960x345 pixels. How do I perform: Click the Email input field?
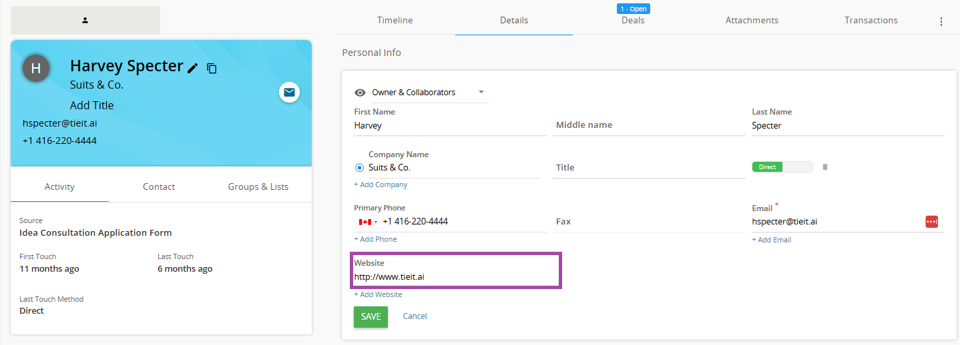837,222
